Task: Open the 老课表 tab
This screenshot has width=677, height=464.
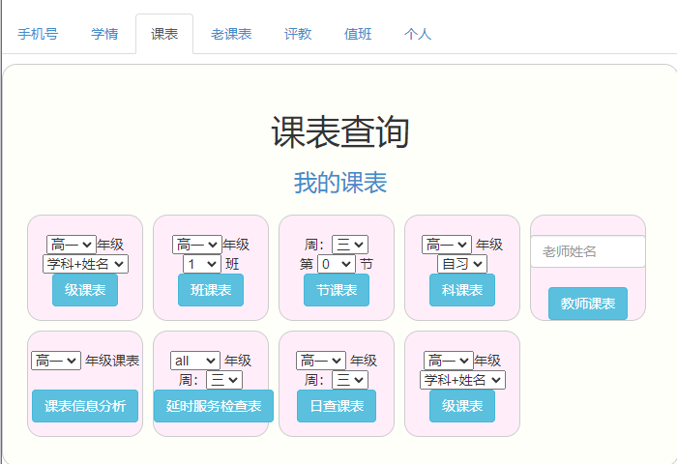Action: click(x=231, y=34)
